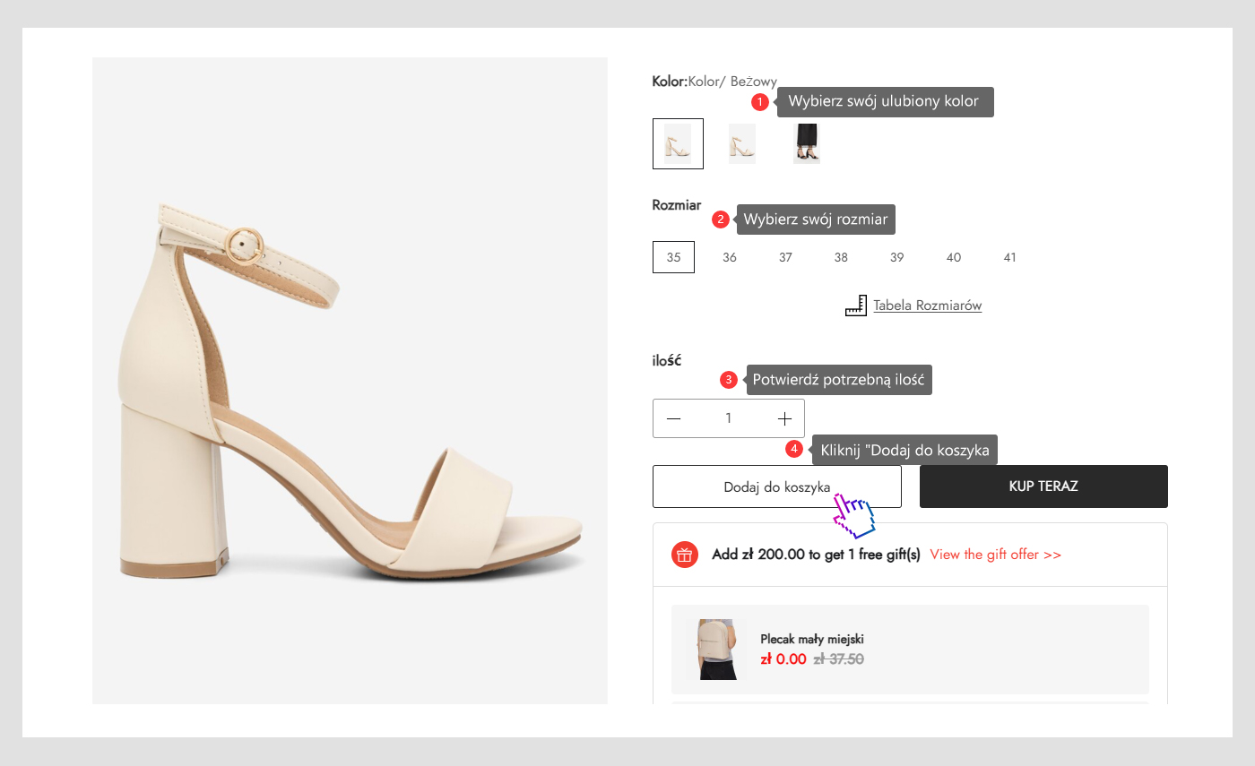Open the Tabela Rozmiarów size chart link

[x=927, y=306]
